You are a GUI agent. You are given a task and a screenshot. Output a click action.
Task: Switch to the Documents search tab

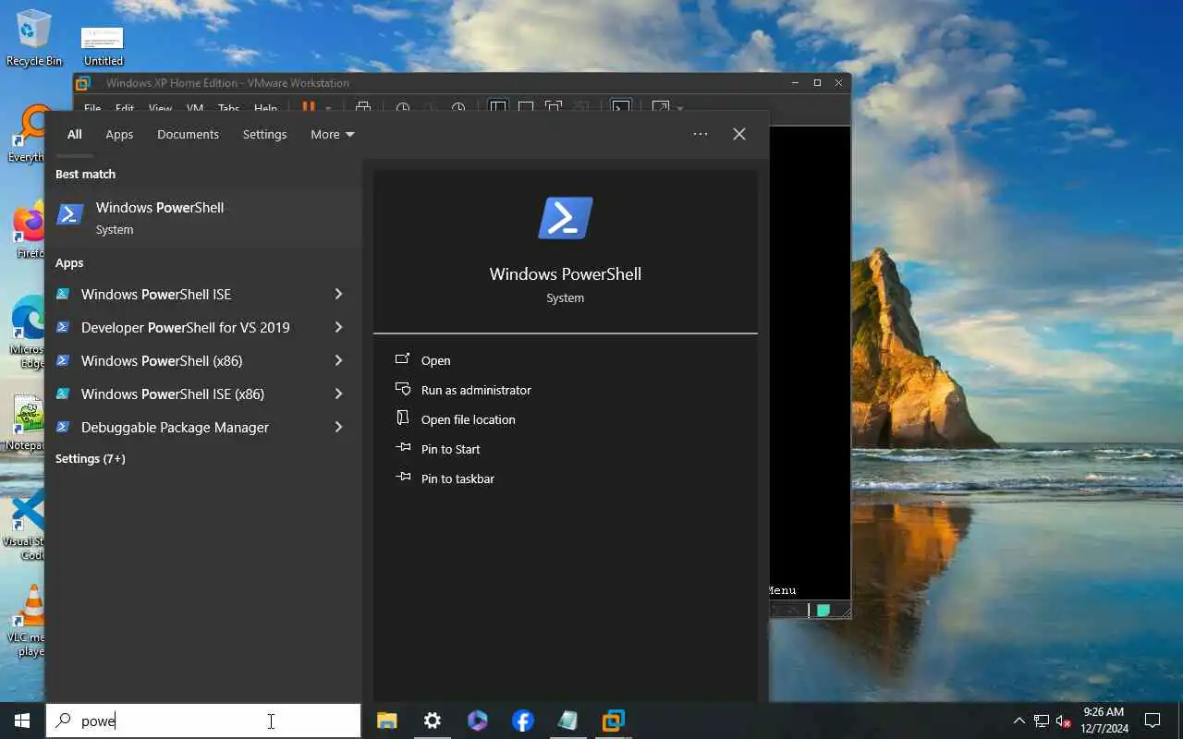pyautogui.click(x=188, y=134)
